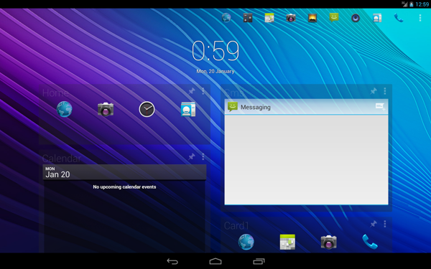This screenshot has height=269, width=431.
Task: Pin the Sms card
Action: (374, 91)
